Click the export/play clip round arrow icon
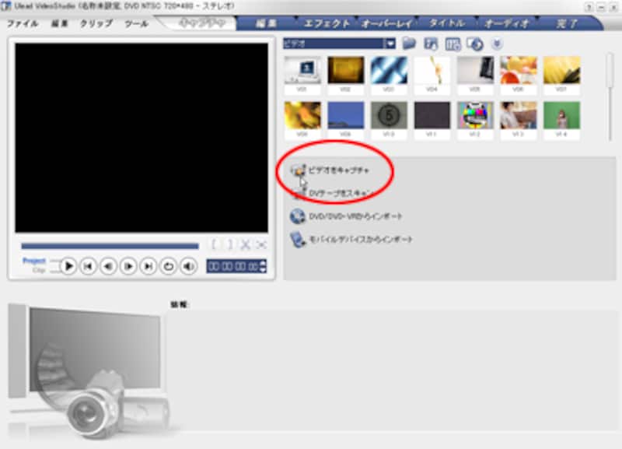The image size is (622, 449). [x=475, y=44]
